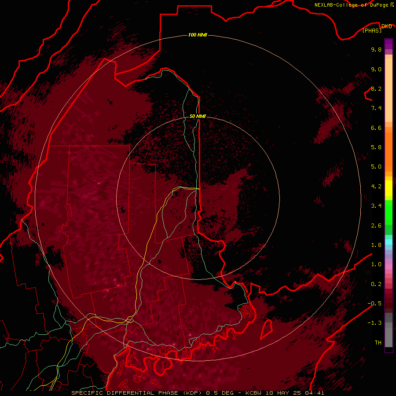Click the 10 MAY 25 04:41 timestamp
396x396 pixels.
(295, 393)
